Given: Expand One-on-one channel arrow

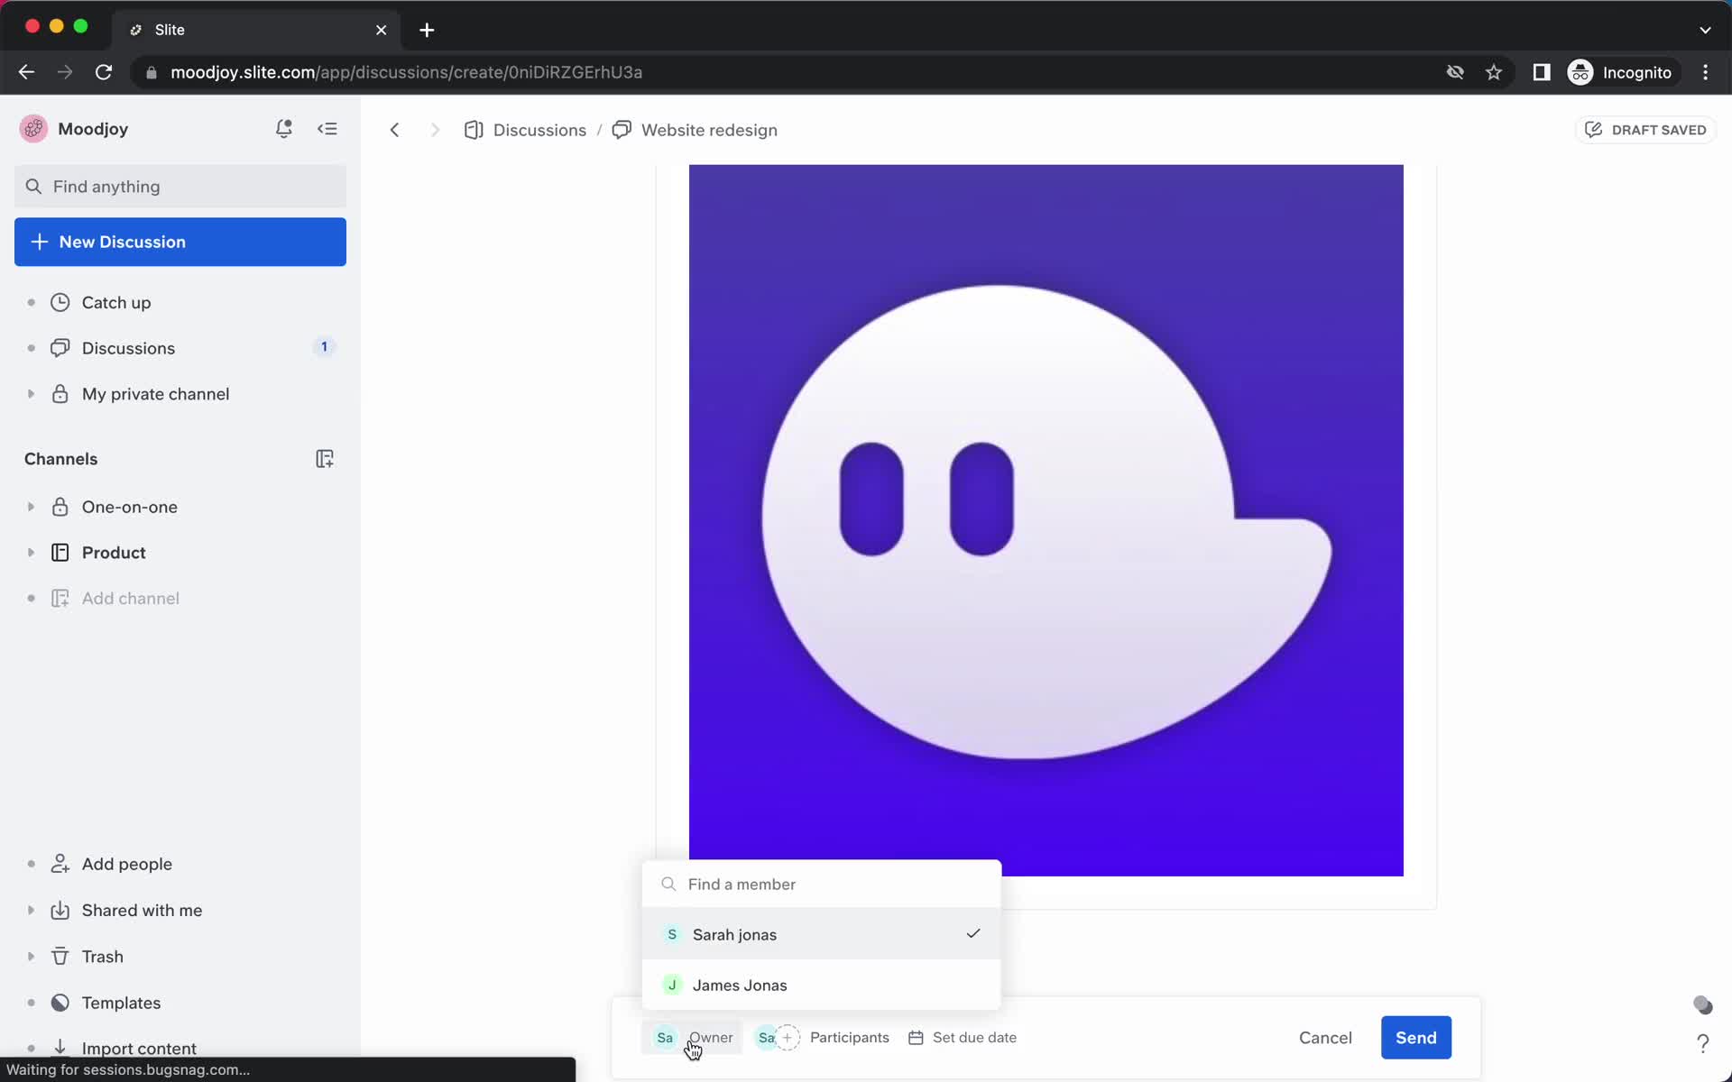Looking at the screenshot, I should (x=31, y=507).
